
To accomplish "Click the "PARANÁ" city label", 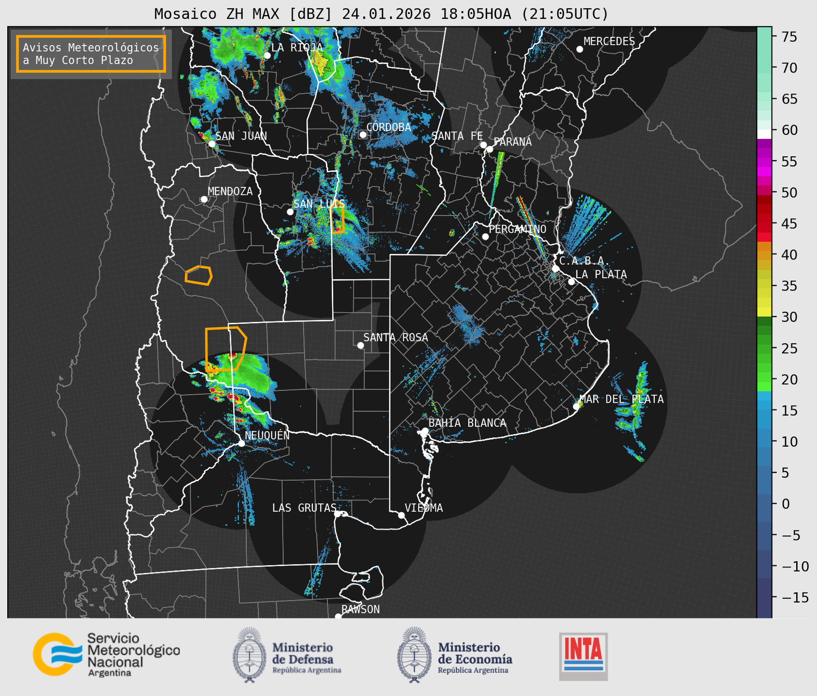I will tap(512, 141).
